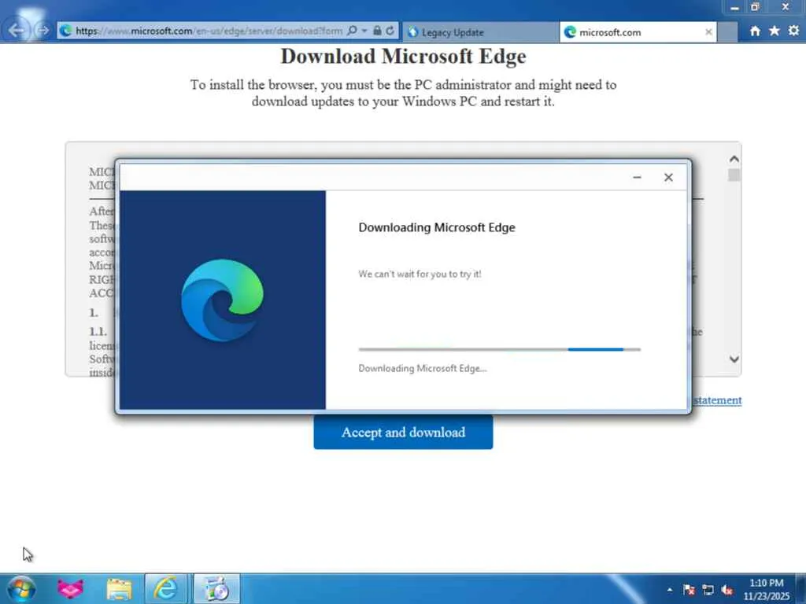Click the network tray icon
This screenshot has height=604, width=806.
[x=708, y=590]
